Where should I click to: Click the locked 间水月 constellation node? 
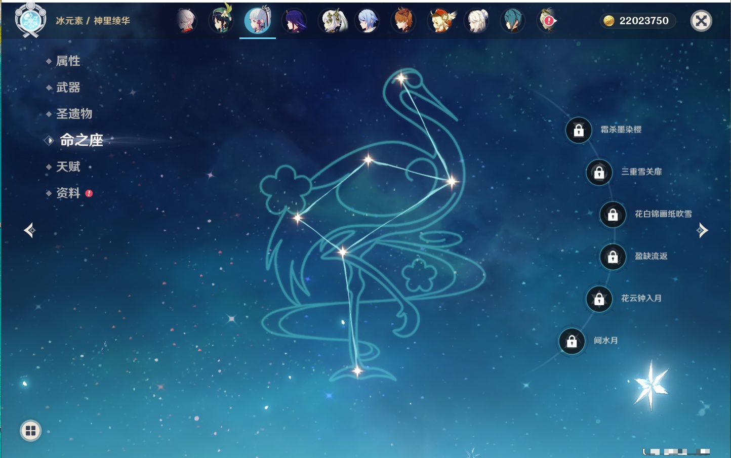(x=572, y=341)
